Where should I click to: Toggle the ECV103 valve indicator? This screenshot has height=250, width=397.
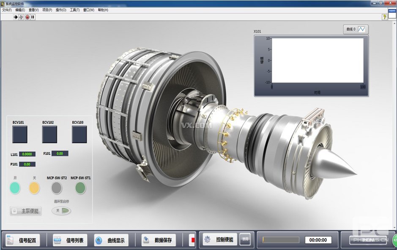(79, 134)
